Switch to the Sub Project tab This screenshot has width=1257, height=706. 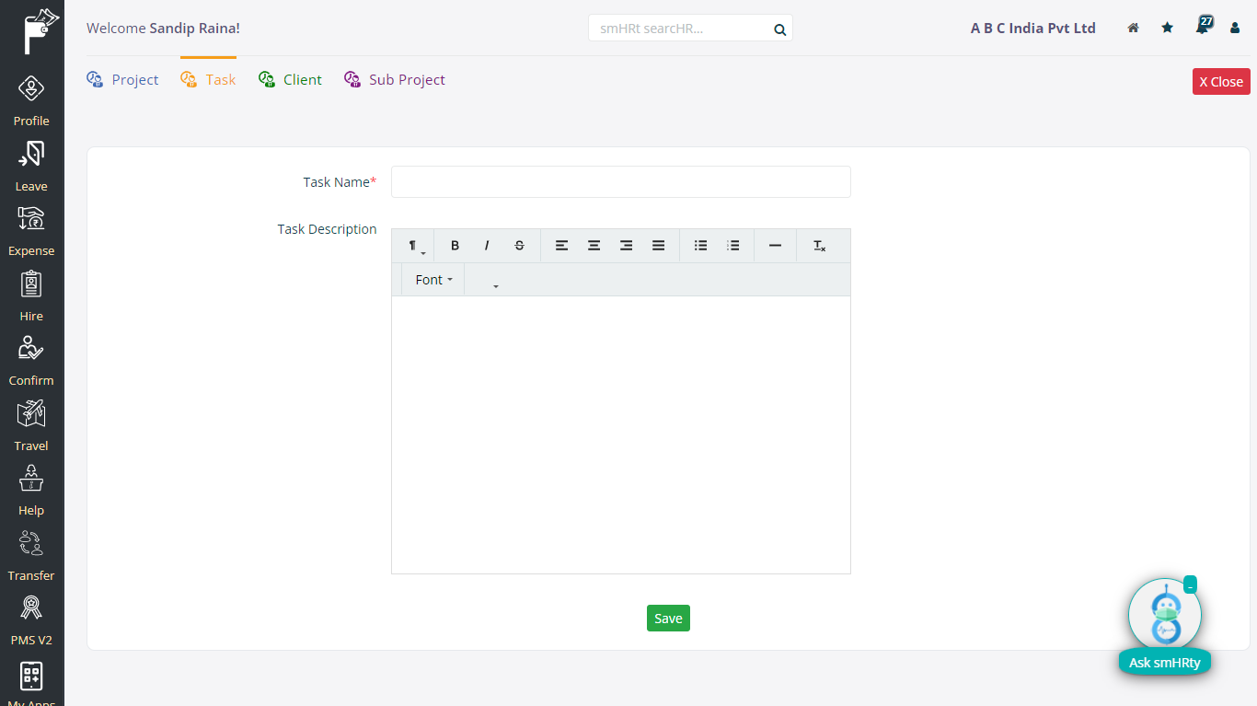tap(395, 80)
